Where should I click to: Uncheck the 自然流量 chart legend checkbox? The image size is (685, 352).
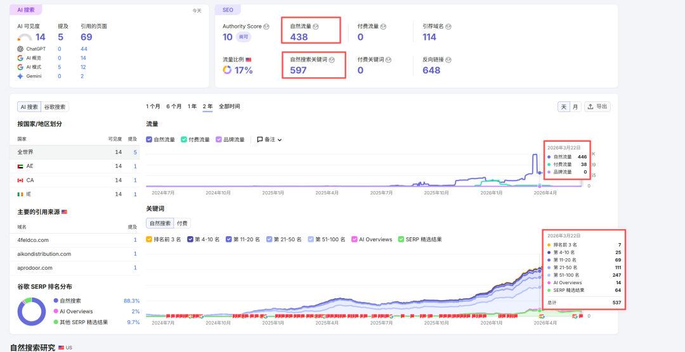tap(150, 139)
